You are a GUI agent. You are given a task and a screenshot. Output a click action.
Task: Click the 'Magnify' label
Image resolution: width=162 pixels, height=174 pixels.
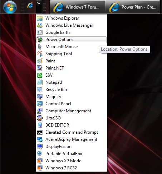tap(53, 97)
